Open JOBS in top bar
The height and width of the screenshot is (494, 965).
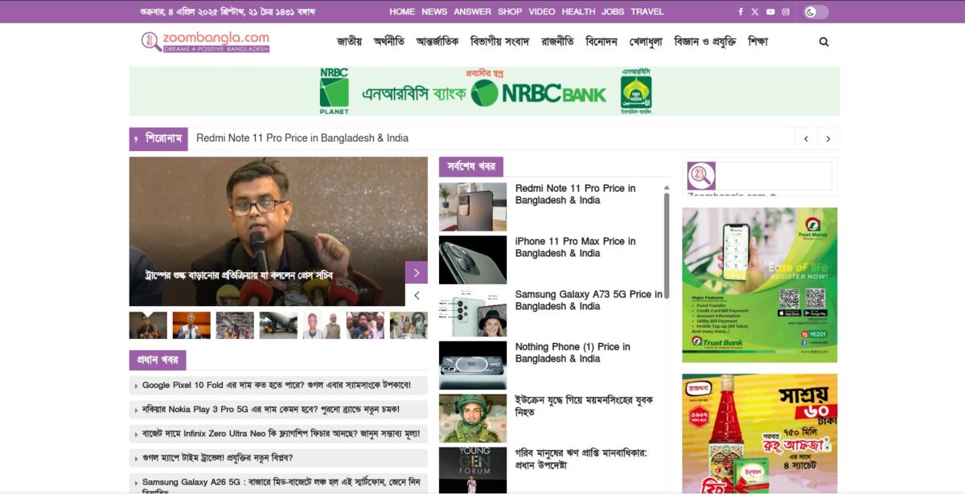(x=613, y=12)
